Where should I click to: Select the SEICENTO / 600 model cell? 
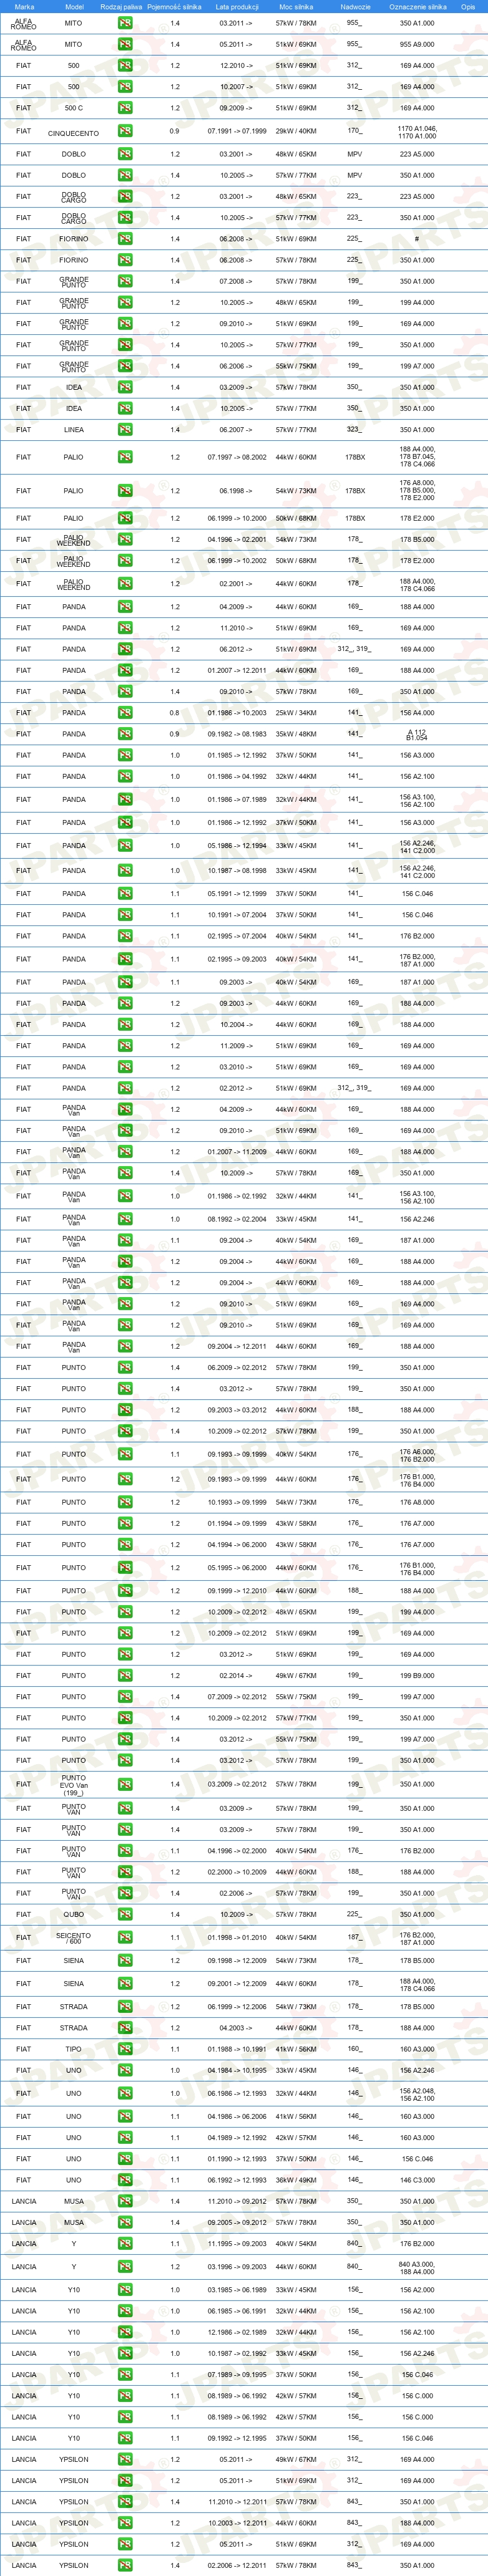(74, 1937)
